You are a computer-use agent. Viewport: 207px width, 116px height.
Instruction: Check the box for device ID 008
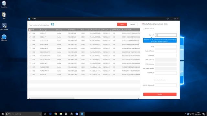tap(30, 52)
